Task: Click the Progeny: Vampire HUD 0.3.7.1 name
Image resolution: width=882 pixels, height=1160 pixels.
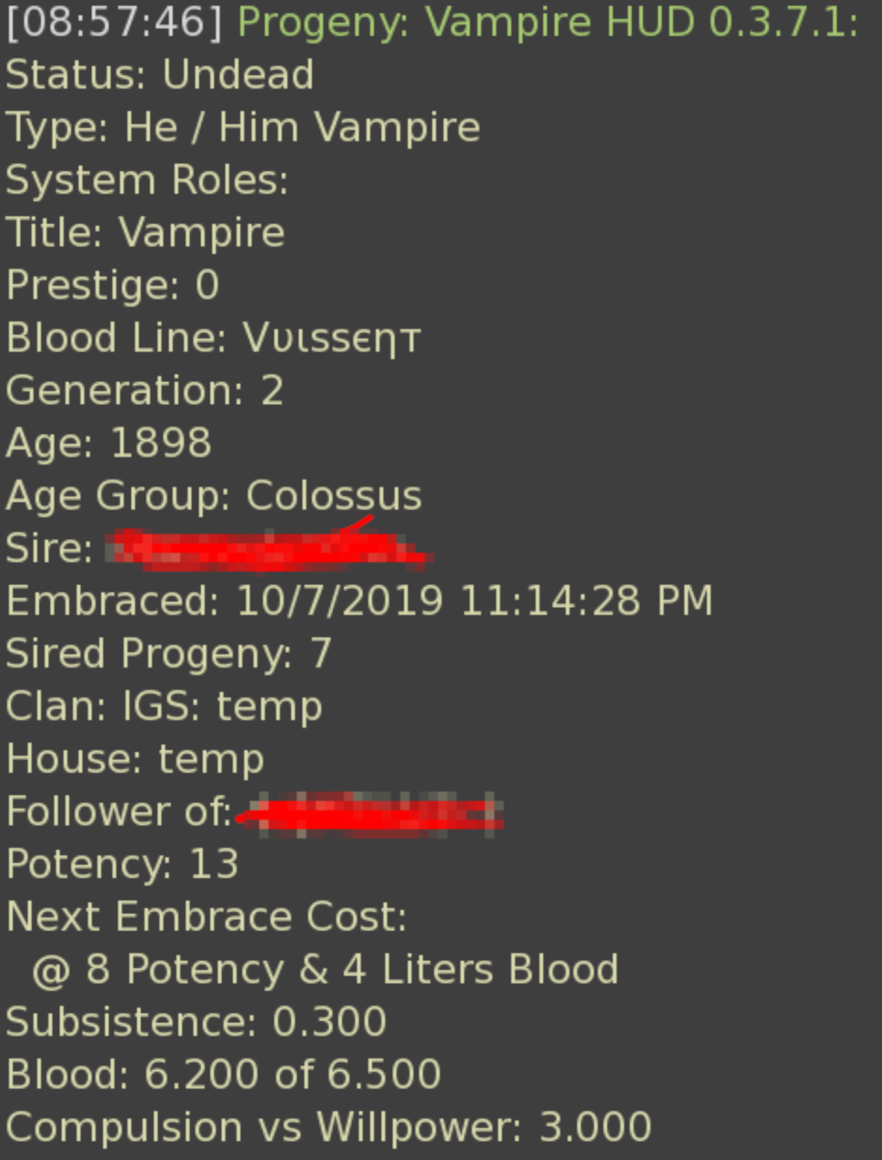Action: (547, 23)
